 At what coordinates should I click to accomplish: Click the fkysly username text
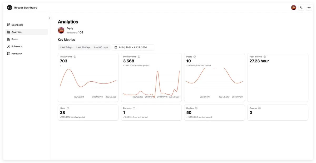coord(70,28)
